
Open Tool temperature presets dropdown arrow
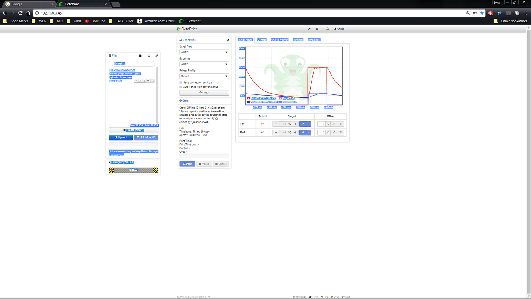point(309,124)
